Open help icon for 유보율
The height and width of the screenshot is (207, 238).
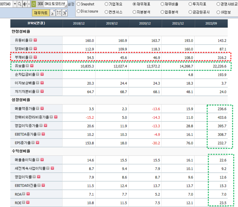click(27, 66)
